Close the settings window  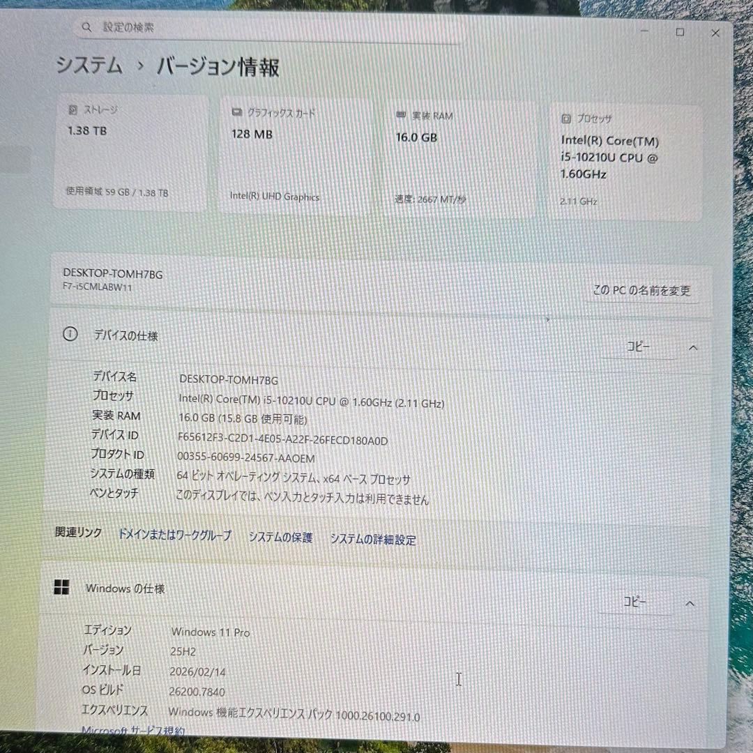[x=715, y=33]
